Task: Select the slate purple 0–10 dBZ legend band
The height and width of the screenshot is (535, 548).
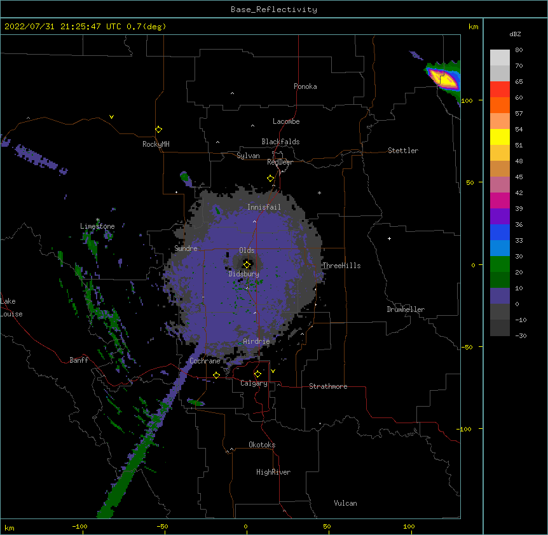Action: click(500, 296)
